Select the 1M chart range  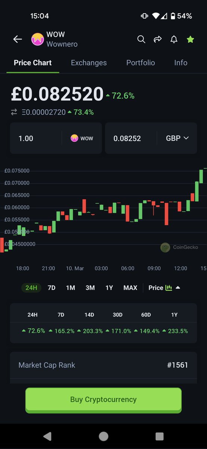[x=71, y=288]
